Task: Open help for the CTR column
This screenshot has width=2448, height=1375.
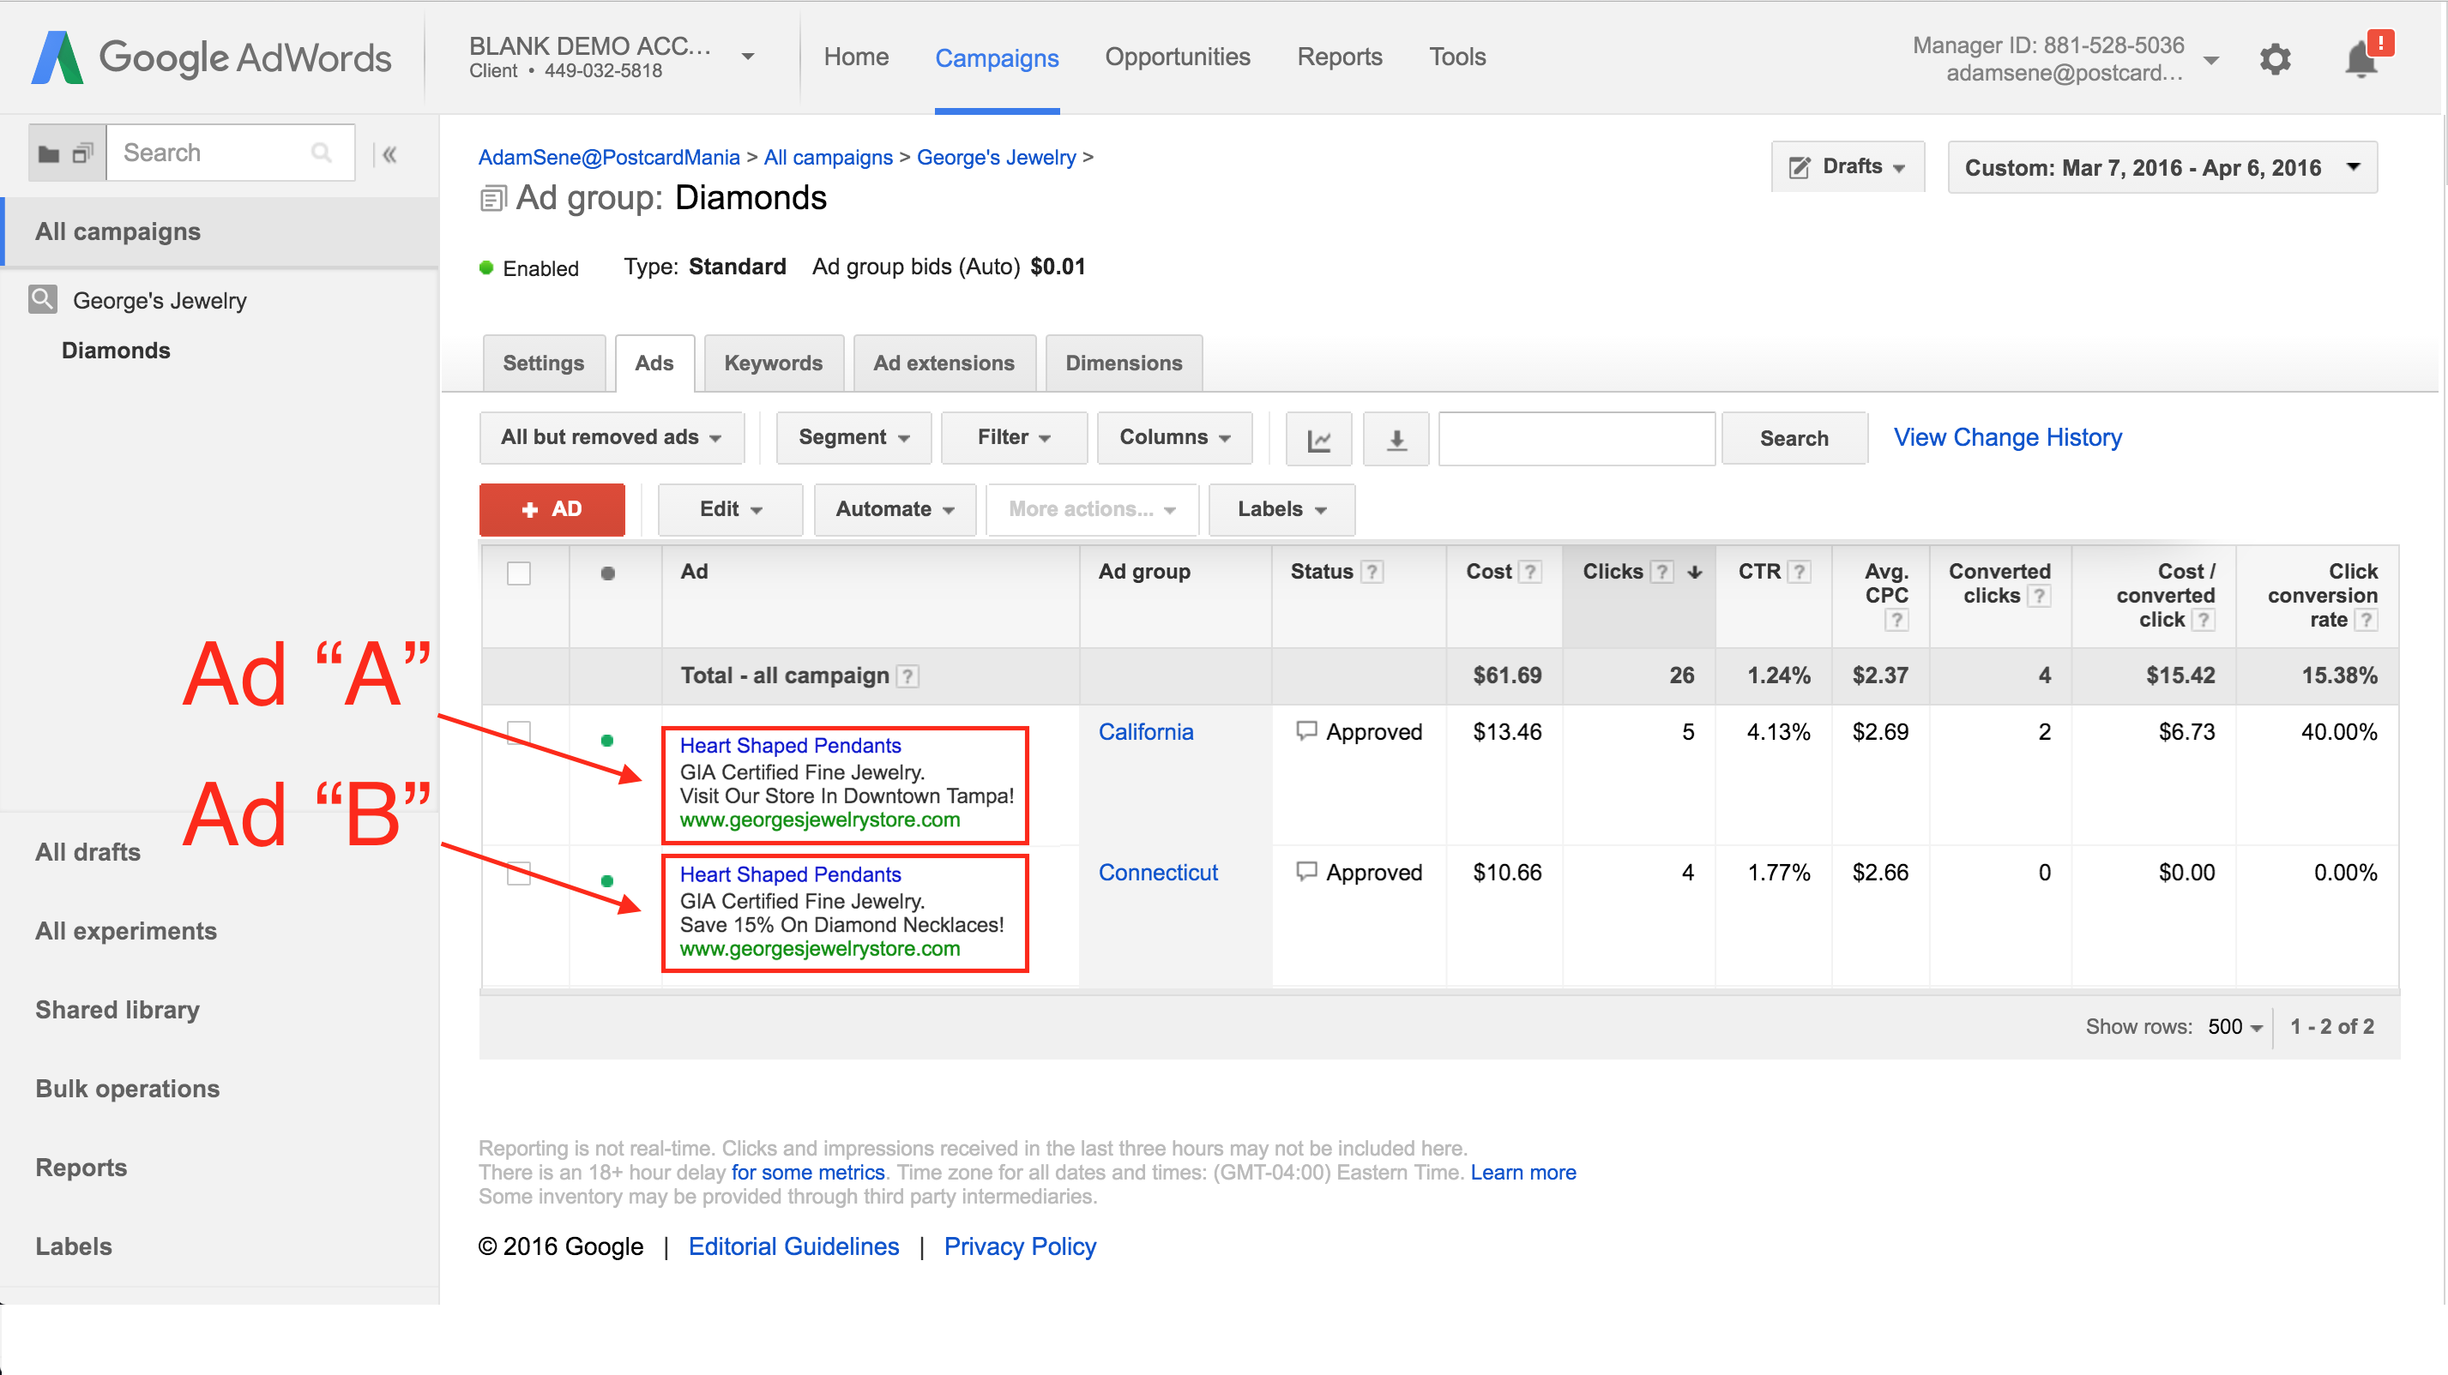Action: point(1798,572)
